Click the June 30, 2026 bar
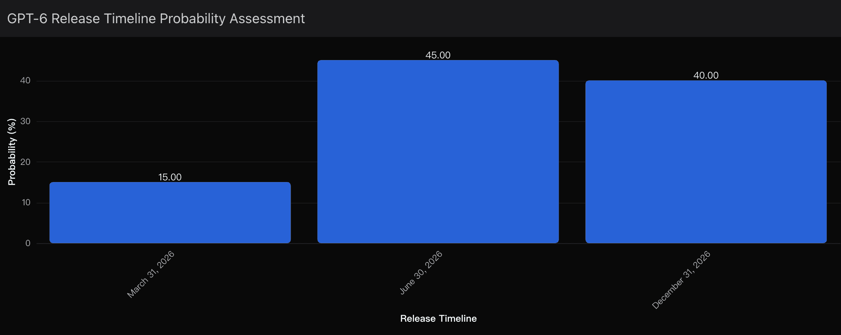Viewport: 841px width, 335px height. [438, 152]
